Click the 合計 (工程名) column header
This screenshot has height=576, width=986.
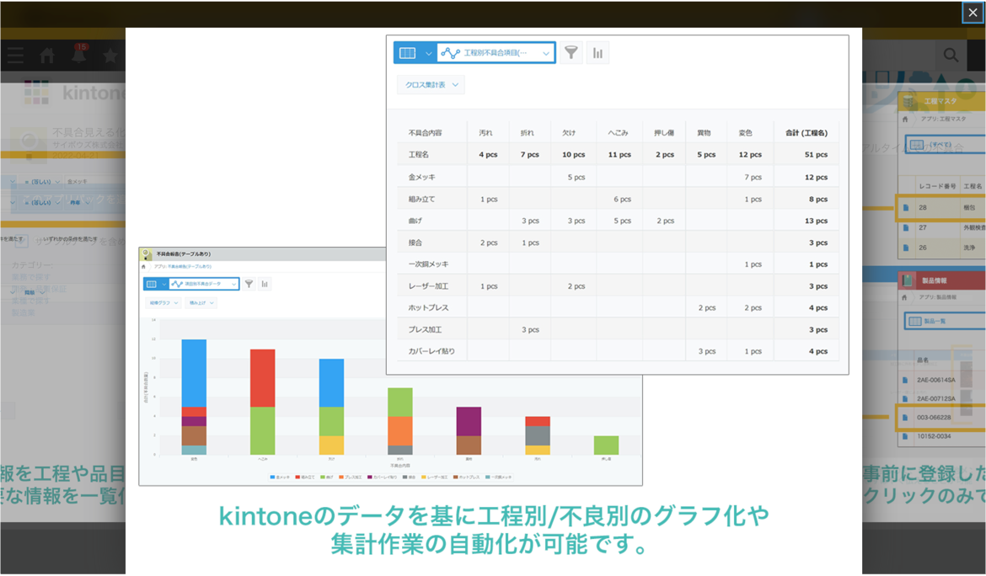point(806,133)
